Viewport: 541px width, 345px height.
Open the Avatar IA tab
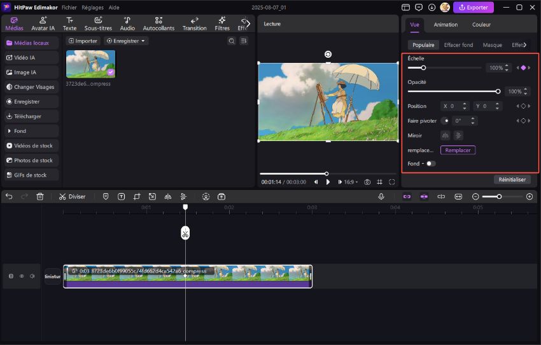43,24
